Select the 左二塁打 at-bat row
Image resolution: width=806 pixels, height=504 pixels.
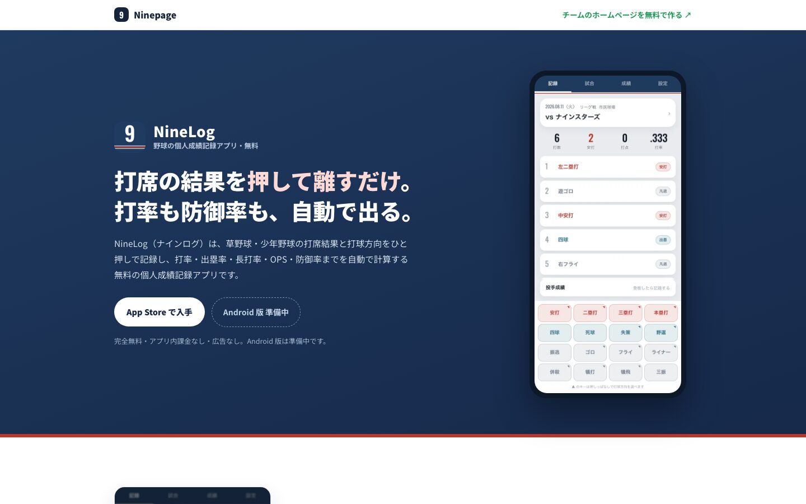click(608, 167)
